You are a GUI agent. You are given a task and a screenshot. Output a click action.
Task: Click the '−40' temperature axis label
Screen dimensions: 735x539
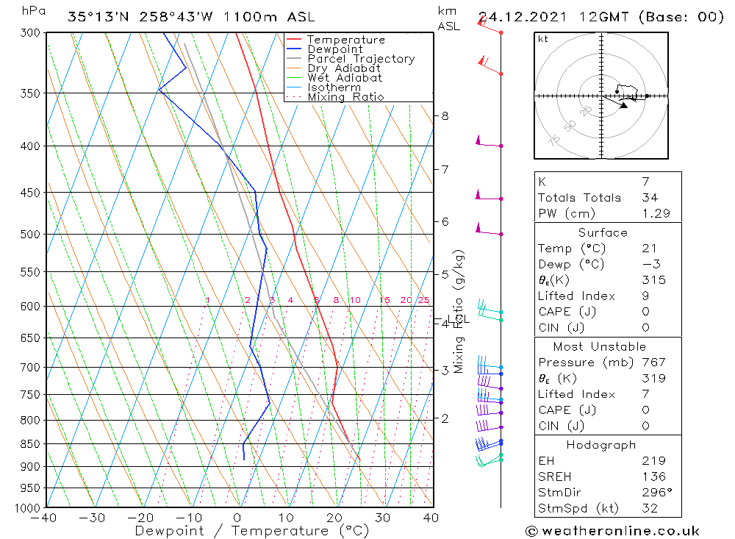pos(43,518)
